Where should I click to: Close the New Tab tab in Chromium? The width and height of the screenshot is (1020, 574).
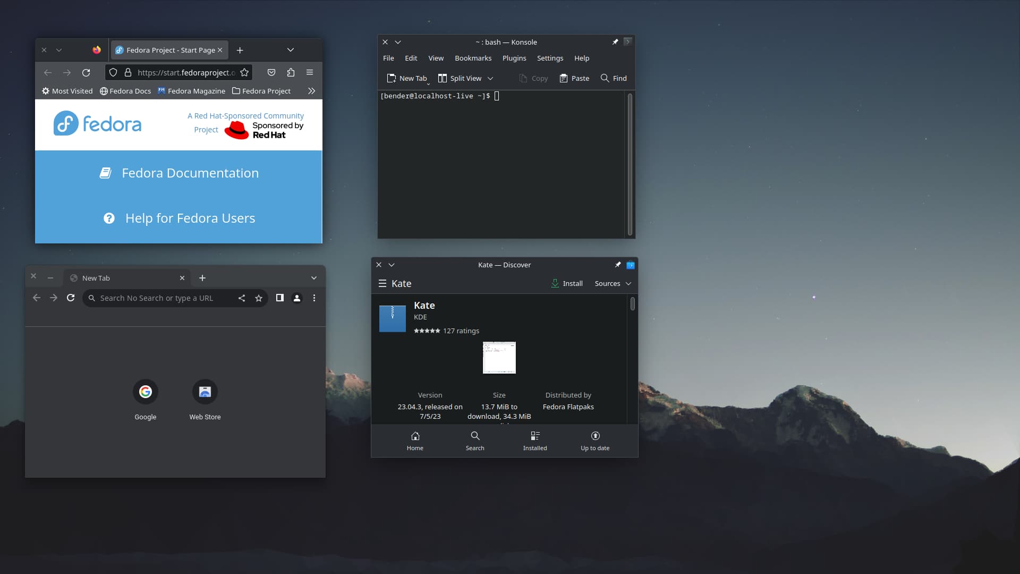(182, 278)
